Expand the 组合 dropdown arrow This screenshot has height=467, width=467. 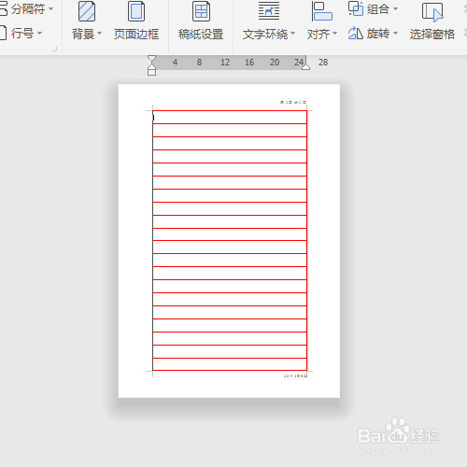(x=395, y=8)
